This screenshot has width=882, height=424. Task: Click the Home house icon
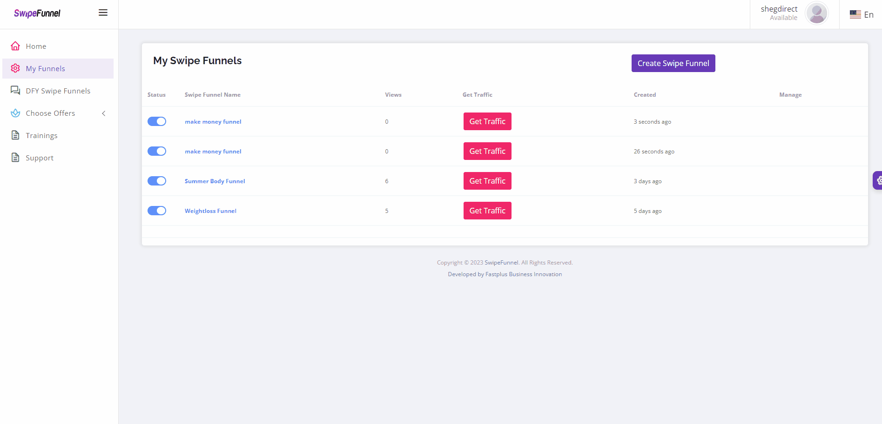[15, 46]
